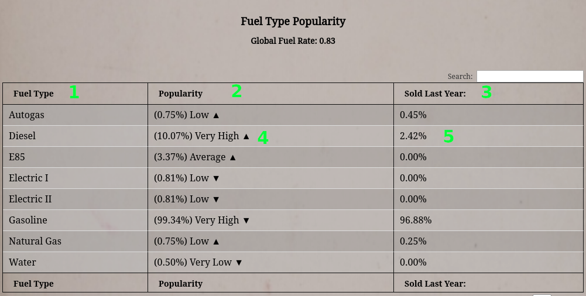Click the Fuel Type Popularity title
Image resolution: width=586 pixels, height=296 pixels.
click(293, 22)
